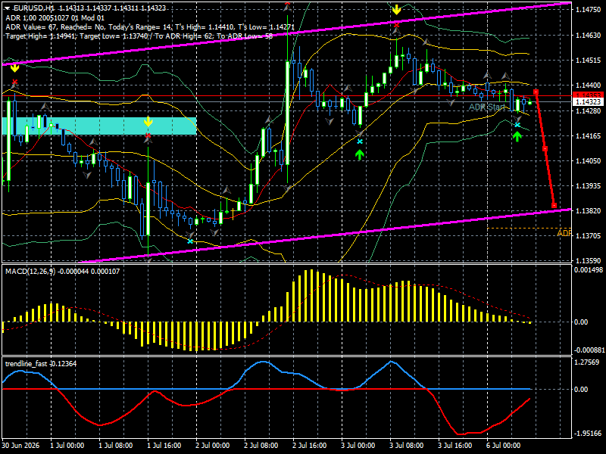Viewport: 606px width, 454px height.
Task: Click red X marker under the cyan zone's yellow arrow
Action: point(148,135)
